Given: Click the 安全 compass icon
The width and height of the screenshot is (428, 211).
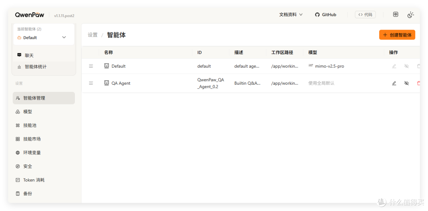Looking at the screenshot, I should (x=18, y=166).
